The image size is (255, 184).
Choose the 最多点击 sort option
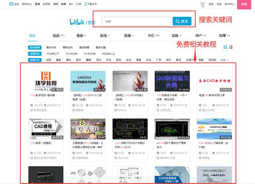click(51, 48)
